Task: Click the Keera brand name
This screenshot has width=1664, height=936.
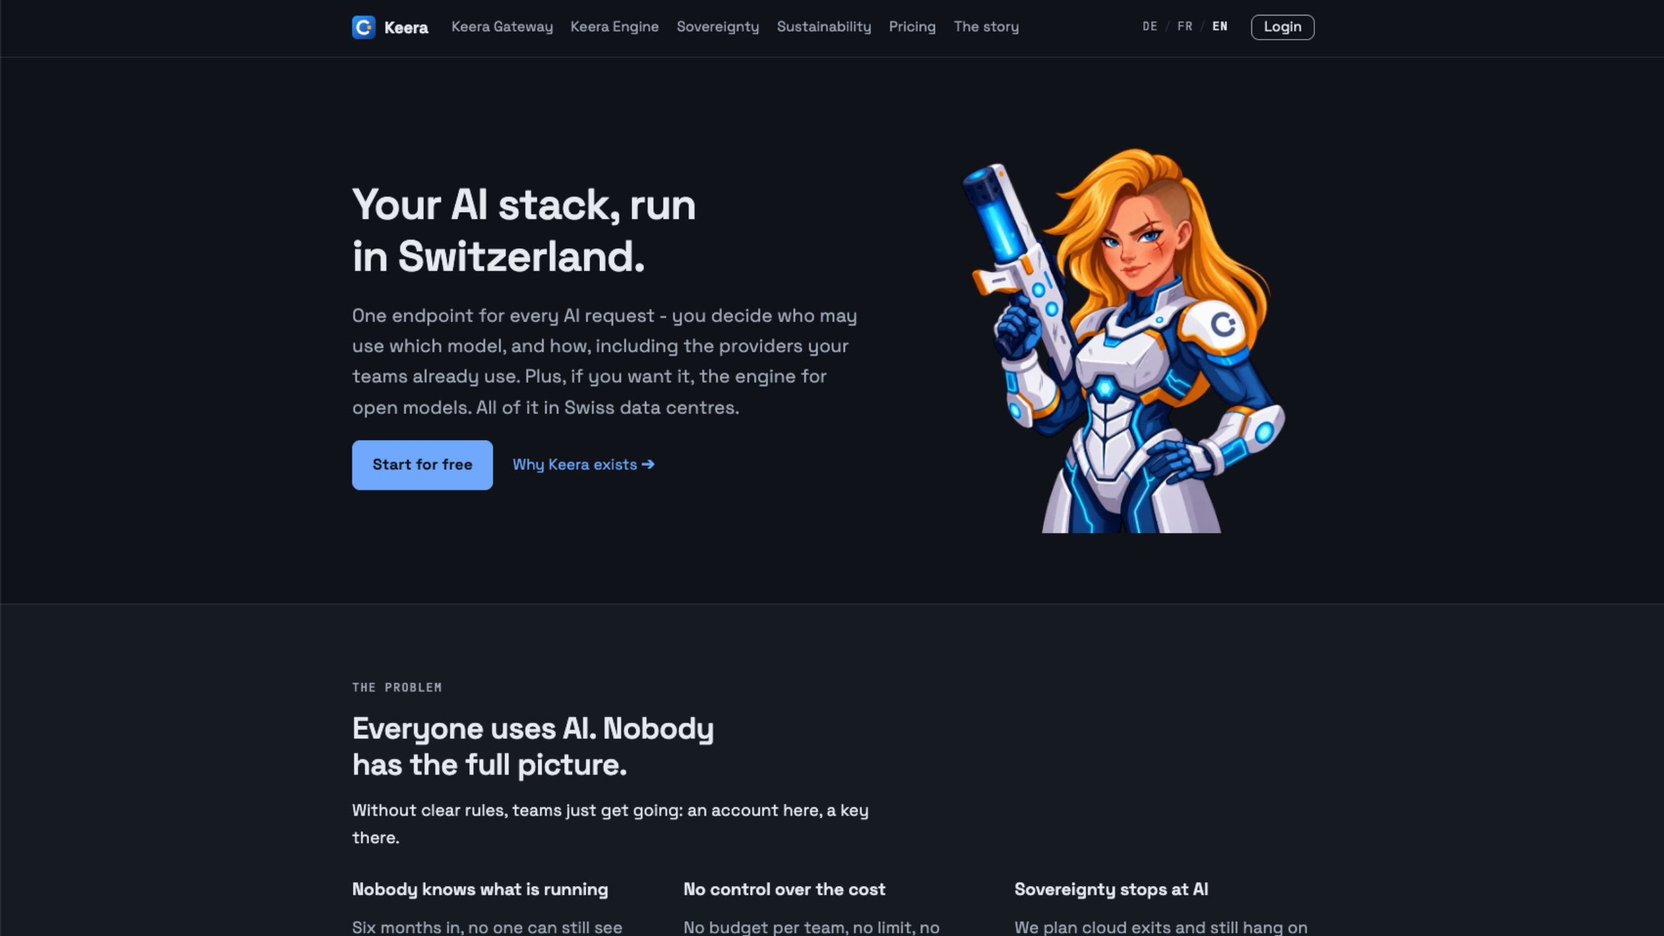Action: pos(406,27)
